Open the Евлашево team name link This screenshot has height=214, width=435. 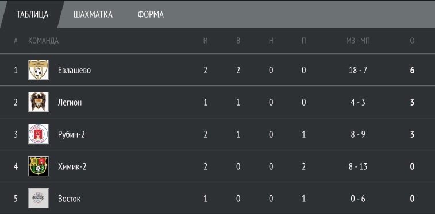pyautogui.click(x=74, y=71)
